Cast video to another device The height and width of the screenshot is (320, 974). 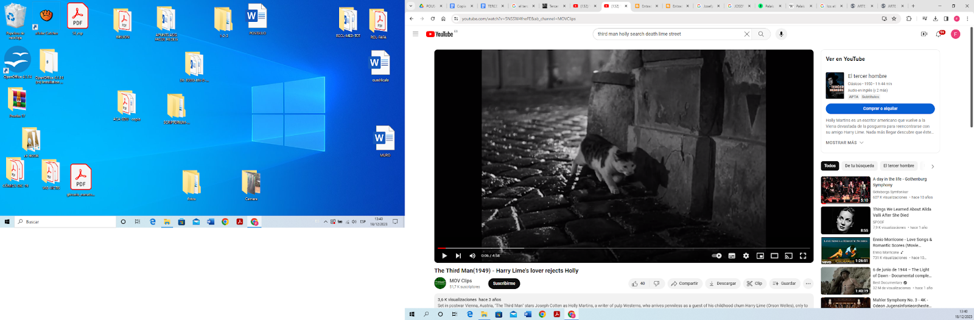pos(789,256)
